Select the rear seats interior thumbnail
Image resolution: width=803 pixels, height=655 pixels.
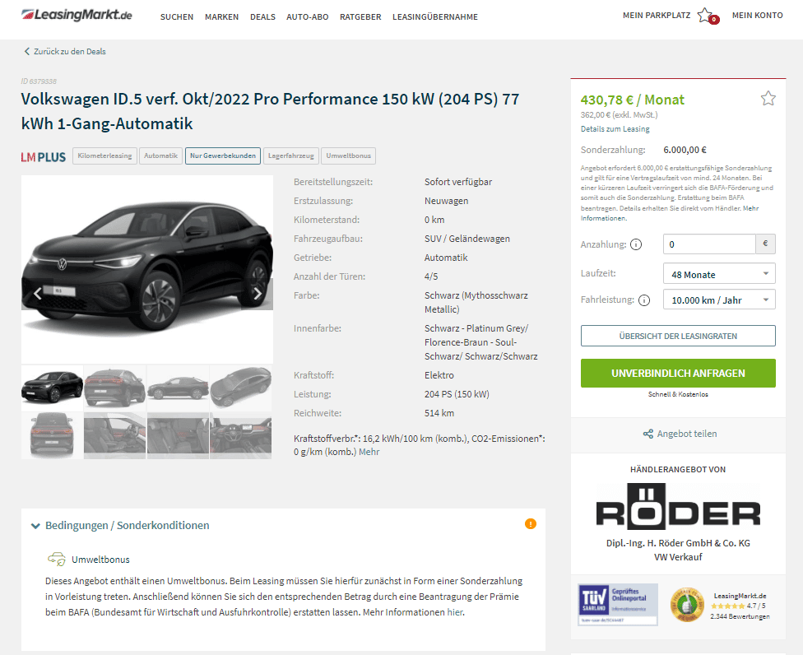pos(178,435)
